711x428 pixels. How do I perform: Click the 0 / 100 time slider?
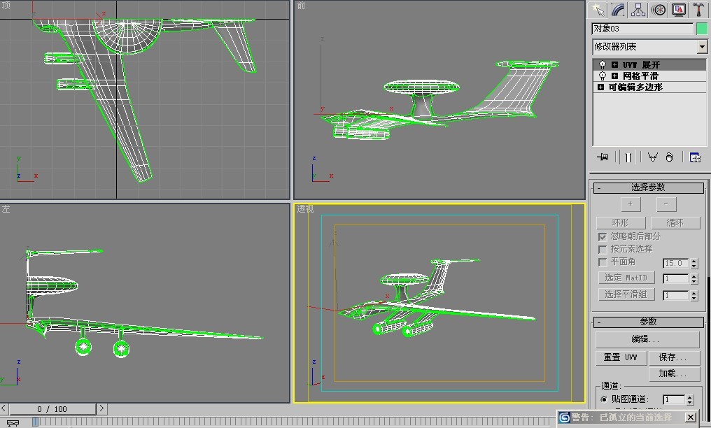tap(52, 408)
